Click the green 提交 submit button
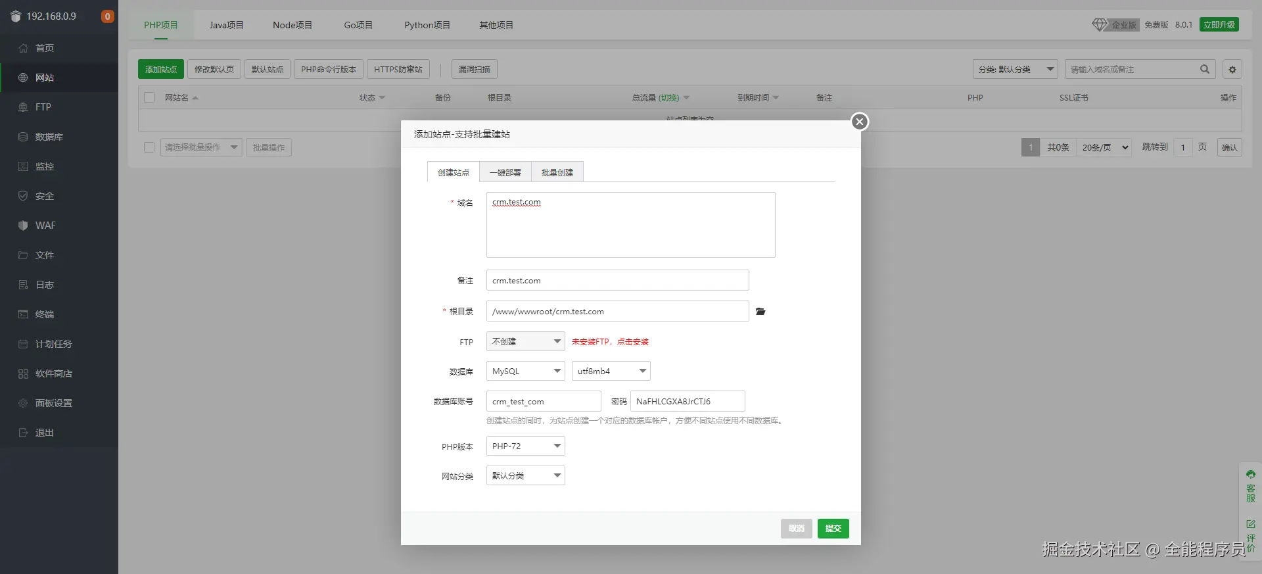 pyautogui.click(x=833, y=529)
